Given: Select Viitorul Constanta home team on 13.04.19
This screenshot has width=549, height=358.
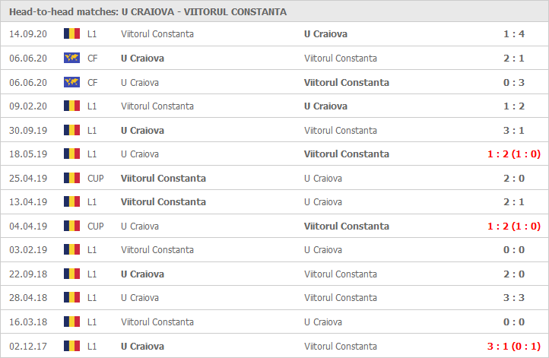Looking at the screenshot, I should [x=163, y=202].
